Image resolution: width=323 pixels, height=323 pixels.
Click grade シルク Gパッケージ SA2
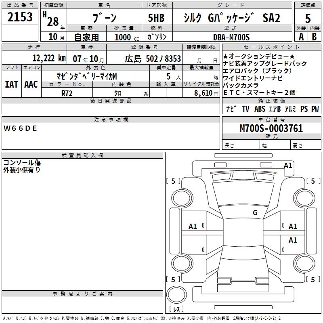[x=232, y=18]
